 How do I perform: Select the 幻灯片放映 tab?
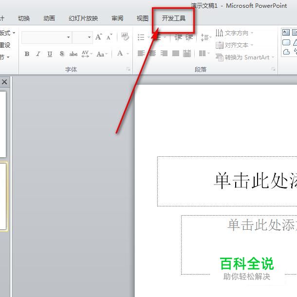coord(83,19)
